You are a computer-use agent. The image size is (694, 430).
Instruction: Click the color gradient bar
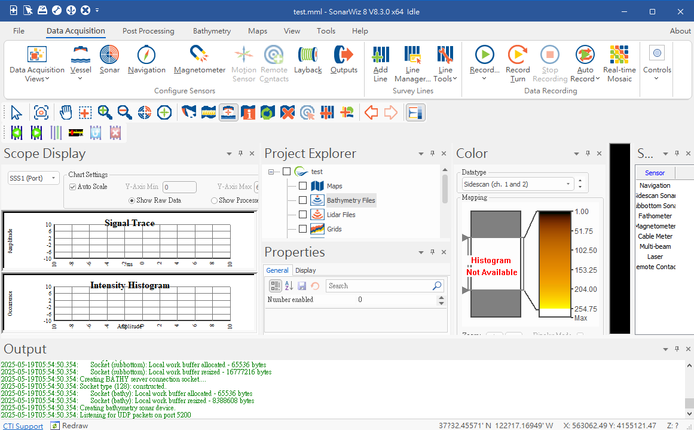pos(555,264)
